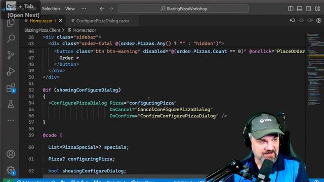This screenshot has width=324, height=182.
Task: Click the rightmost circular annotations icon in editor toolbar
Action: [319, 20]
